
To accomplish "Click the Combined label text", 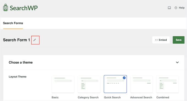I will click(x=163, y=97).
